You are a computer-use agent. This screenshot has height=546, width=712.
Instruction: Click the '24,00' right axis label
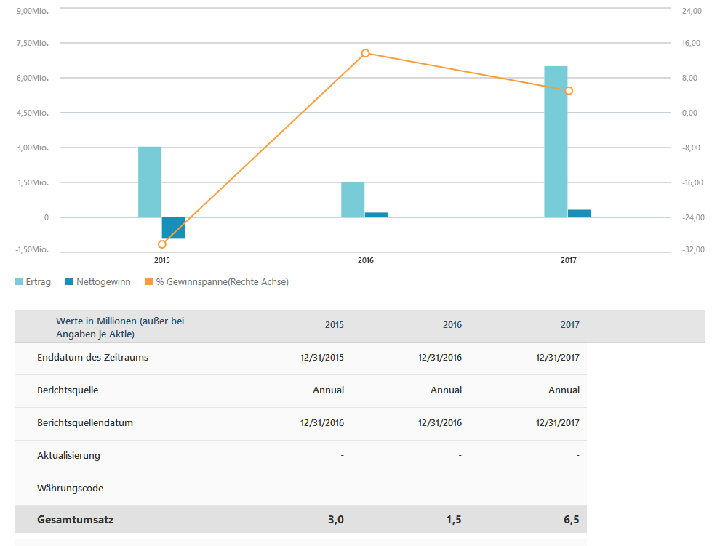[692, 11]
